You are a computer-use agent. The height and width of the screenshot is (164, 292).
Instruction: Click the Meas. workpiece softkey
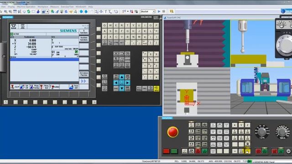point(35,87)
